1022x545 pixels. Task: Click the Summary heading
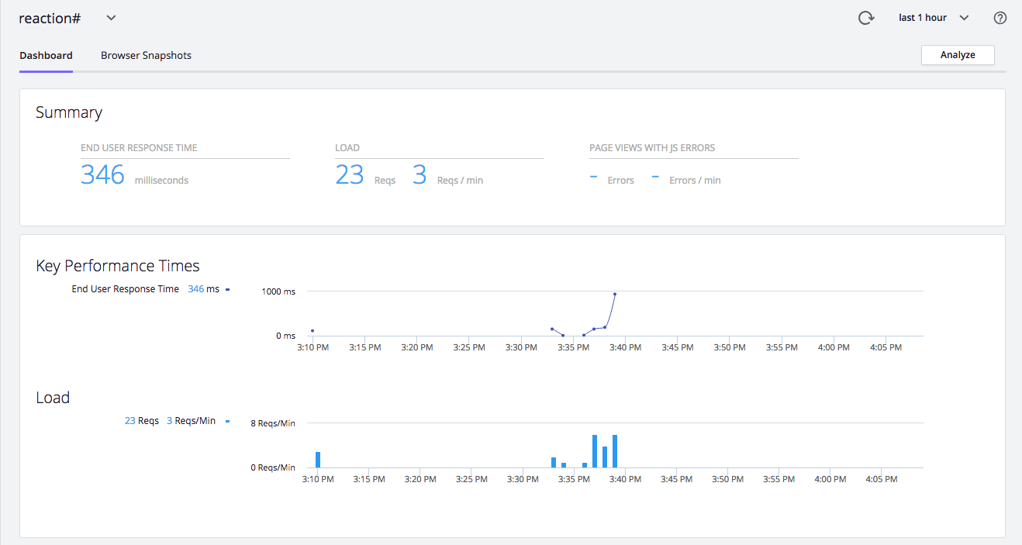(69, 112)
